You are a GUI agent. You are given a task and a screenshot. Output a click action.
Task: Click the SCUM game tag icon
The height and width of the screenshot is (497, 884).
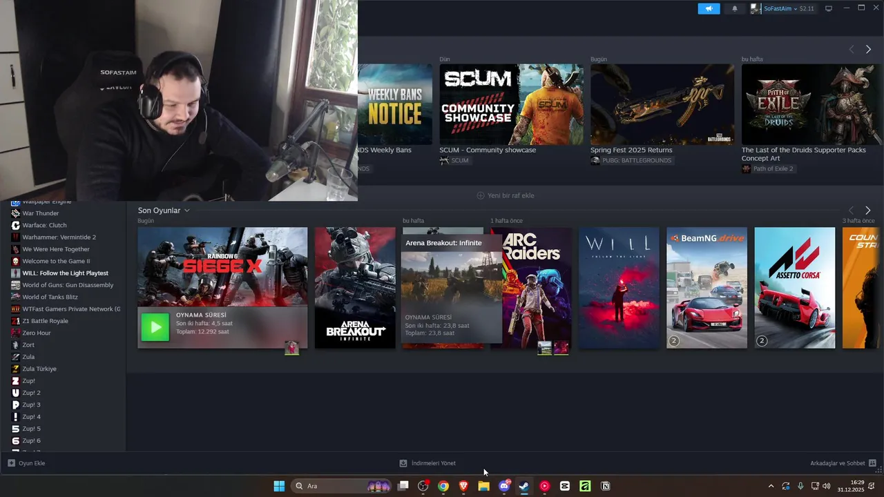444,160
